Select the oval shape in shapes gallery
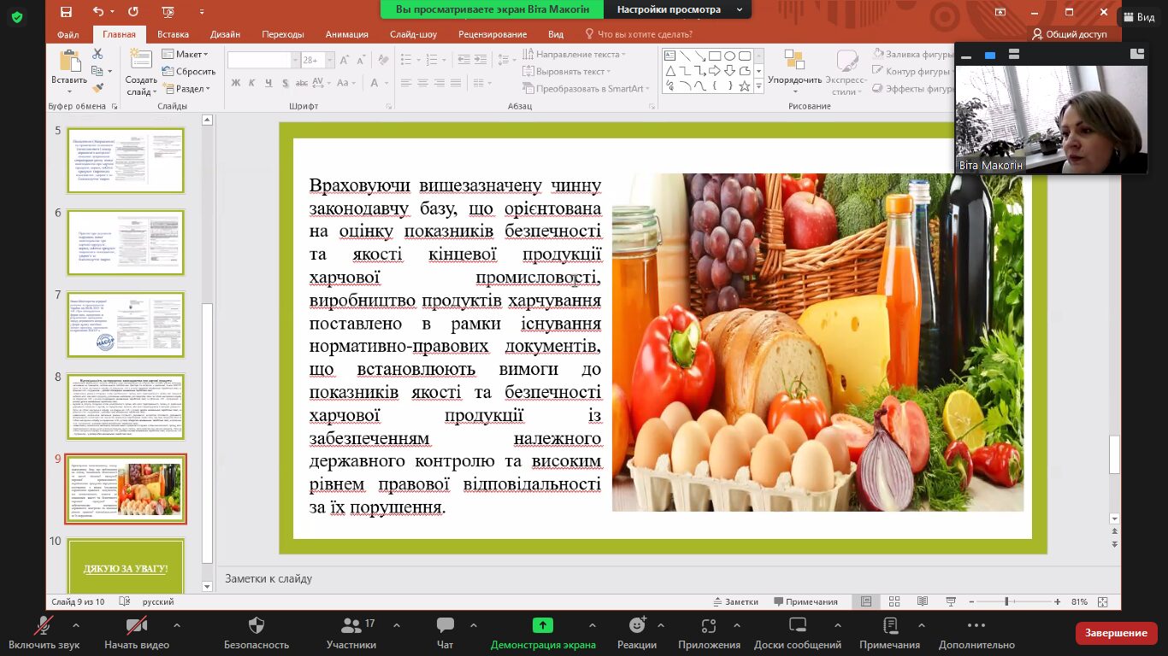1168x656 pixels. (729, 56)
